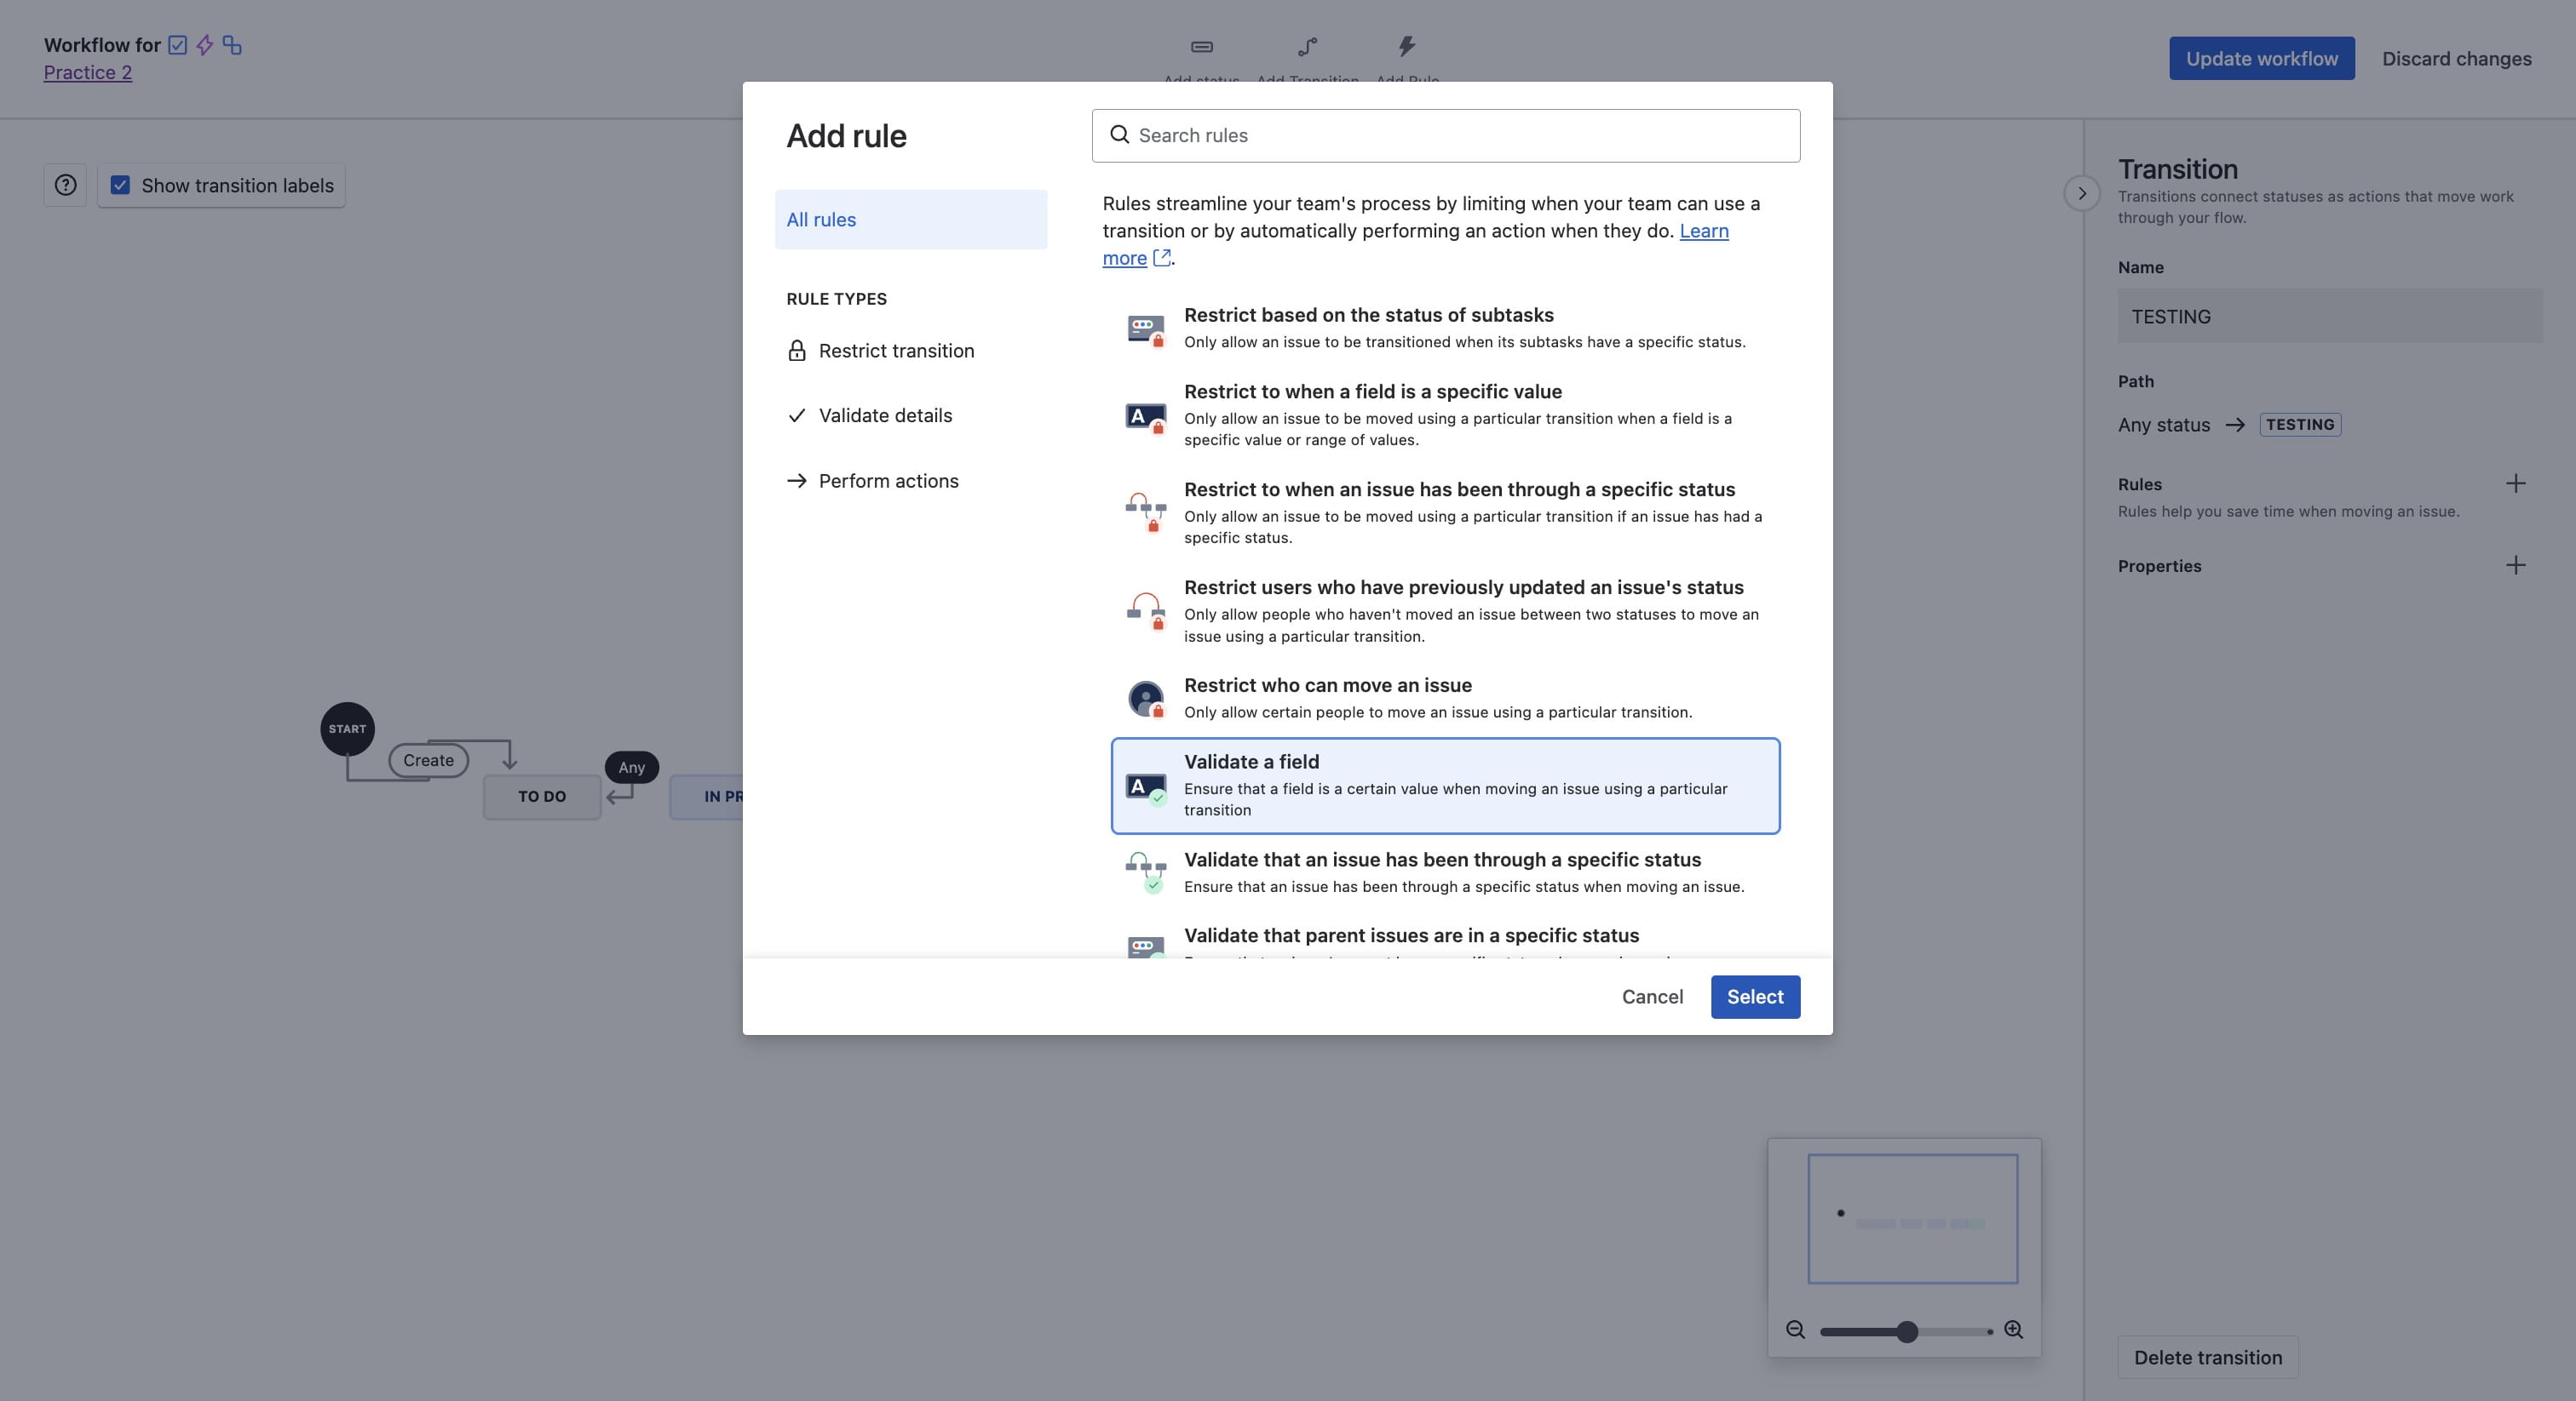Click Delete transition button
This screenshot has width=2576, height=1401.
point(2208,1357)
